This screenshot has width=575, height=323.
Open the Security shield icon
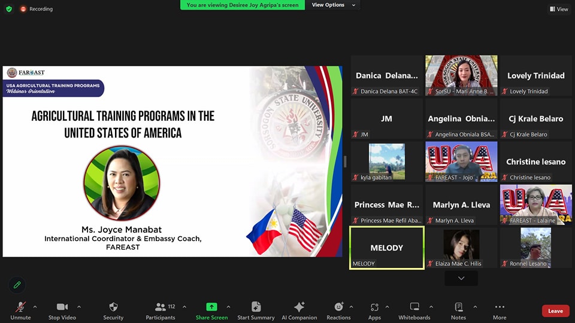click(x=113, y=307)
